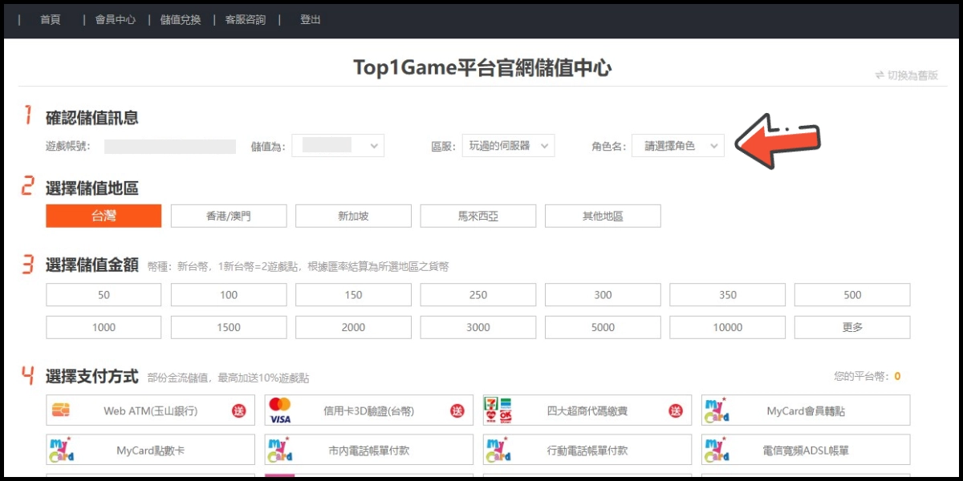Choose the 2000 amount option
Viewport: 963px width, 481px height.
point(353,327)
